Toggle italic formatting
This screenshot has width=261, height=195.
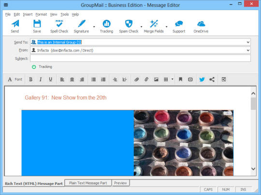(x=41, y=79)
